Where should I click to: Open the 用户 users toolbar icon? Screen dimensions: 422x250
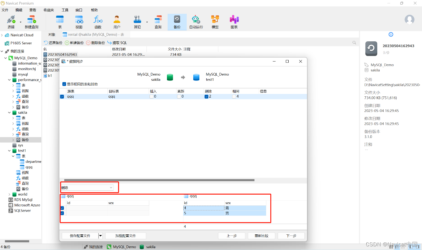click(x=117, y=22)
